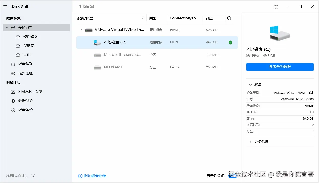Click the Microsoft reserved partition icon

point(97,55)
